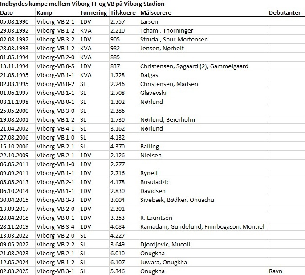Image resolution: width=305 pixels, height=275 pixels.
Task: Click date cell 22.10.2009
Action: pos(14,155)
